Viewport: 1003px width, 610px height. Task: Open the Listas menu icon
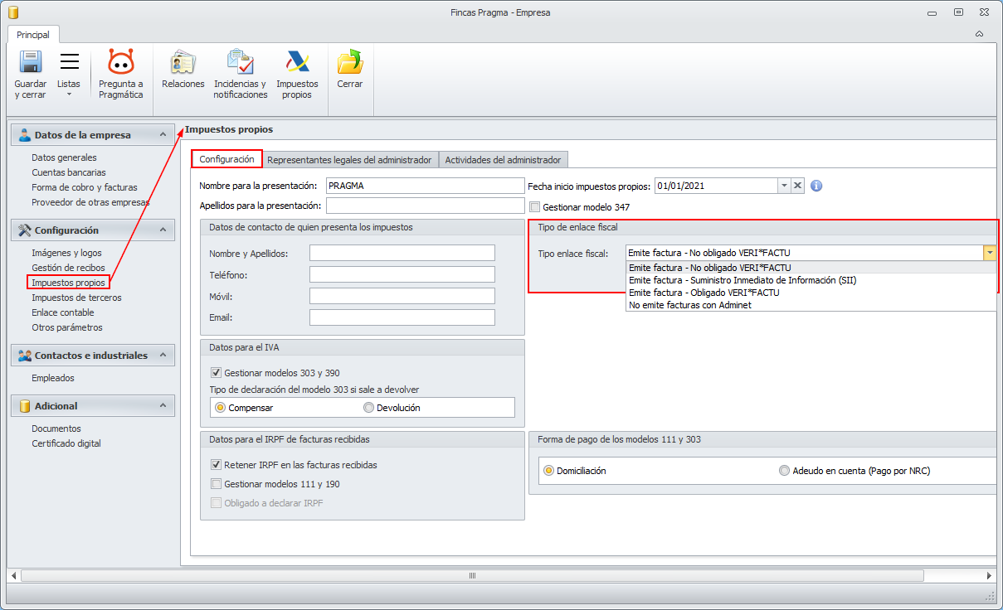[x=70, y=62]
